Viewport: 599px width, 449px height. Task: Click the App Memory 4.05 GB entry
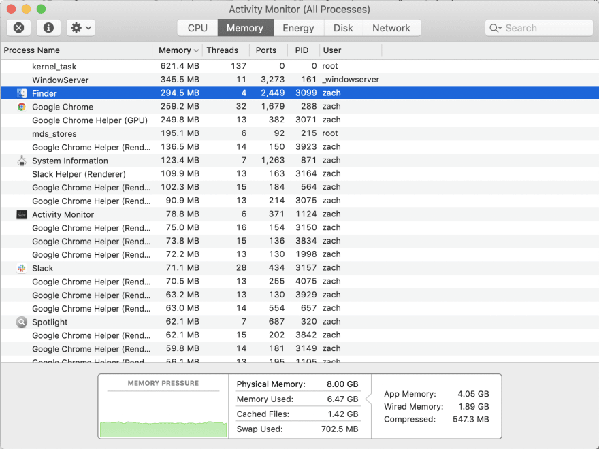coord(436,394)
